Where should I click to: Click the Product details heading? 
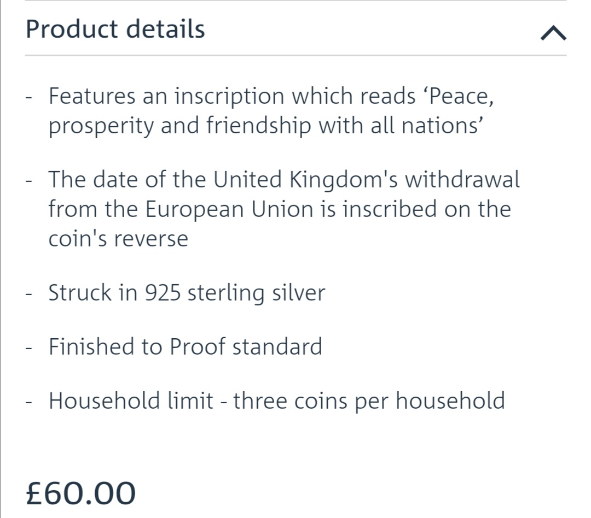point(115,29)
